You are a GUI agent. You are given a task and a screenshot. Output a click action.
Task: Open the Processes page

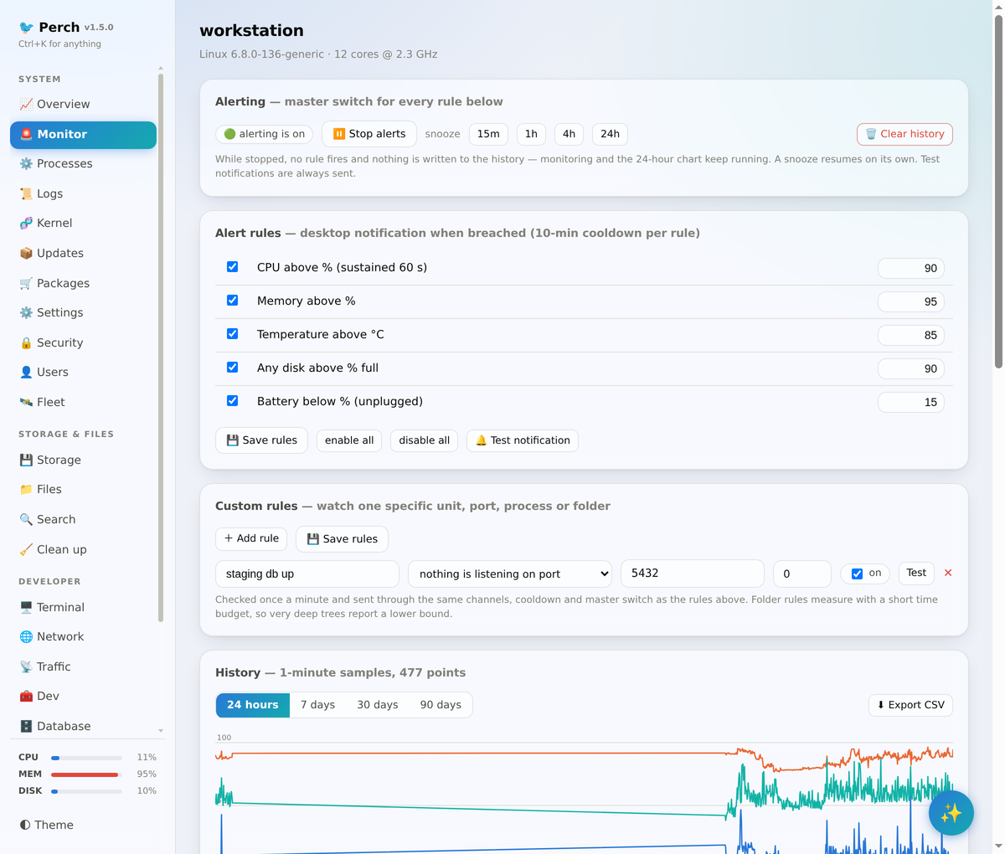coord(83,164)
